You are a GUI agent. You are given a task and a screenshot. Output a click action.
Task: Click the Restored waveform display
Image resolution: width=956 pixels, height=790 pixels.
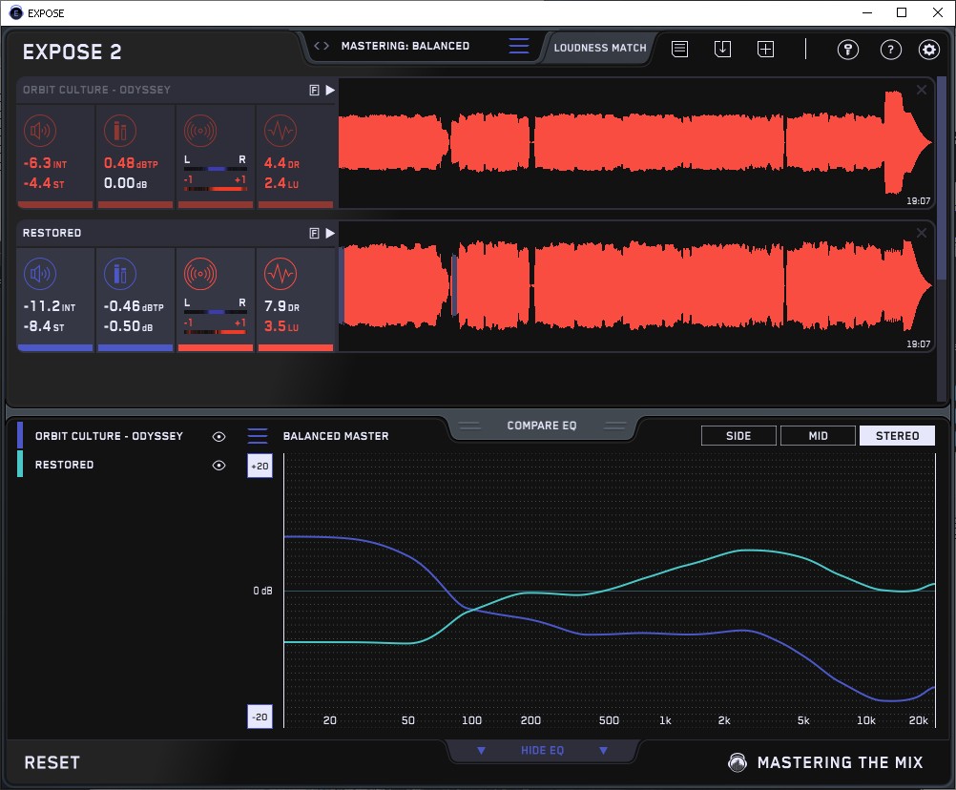636,286
